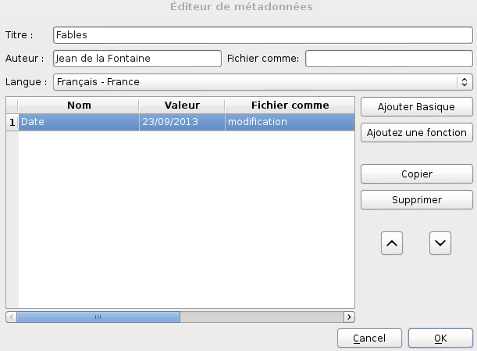Focus the empty Fichier comme input field
The image size is (477, 351).
389,59
